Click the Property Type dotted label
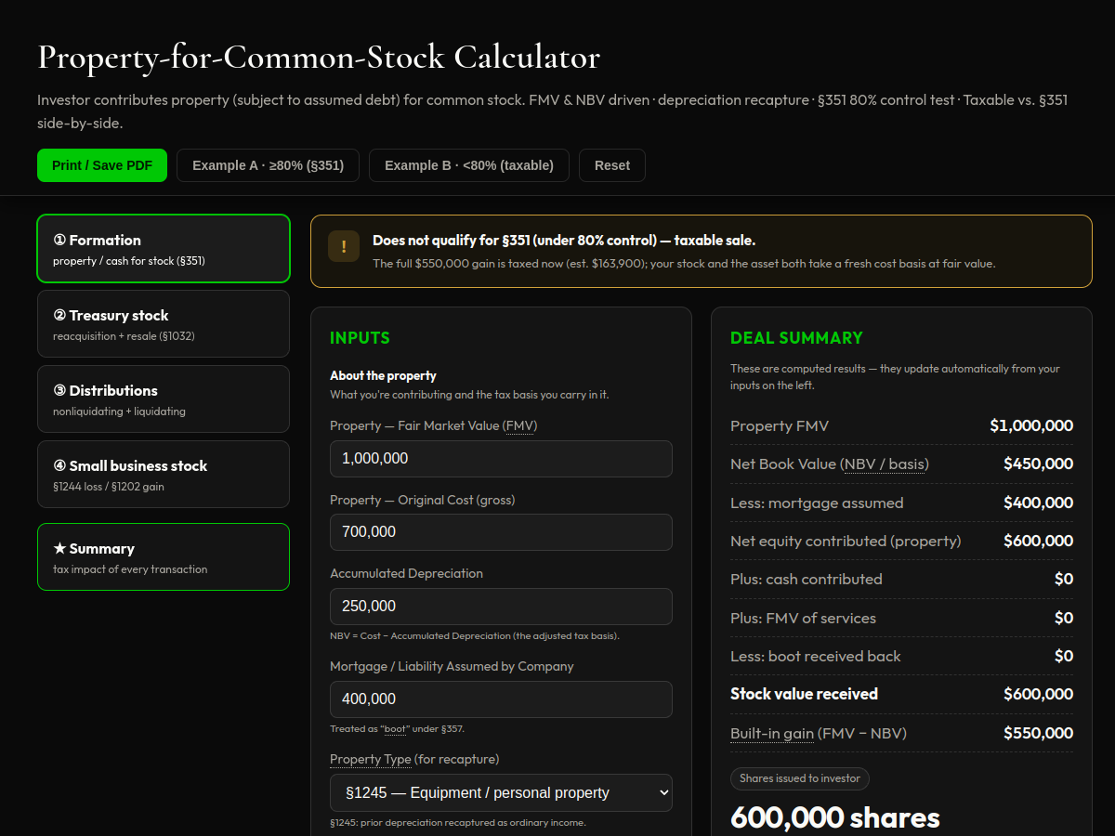Image resolution: width=1115 pixels, height=836 pixels. 371,760
